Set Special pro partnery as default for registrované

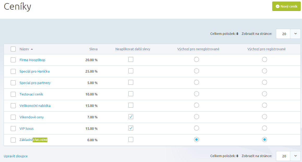point(264,82)
